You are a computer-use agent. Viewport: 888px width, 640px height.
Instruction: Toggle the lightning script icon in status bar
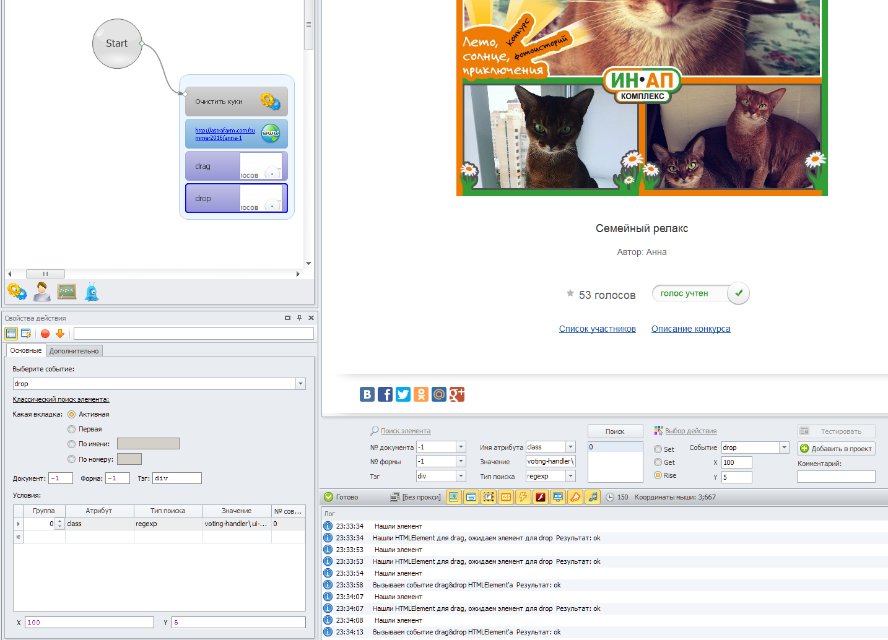pos(523,497)
